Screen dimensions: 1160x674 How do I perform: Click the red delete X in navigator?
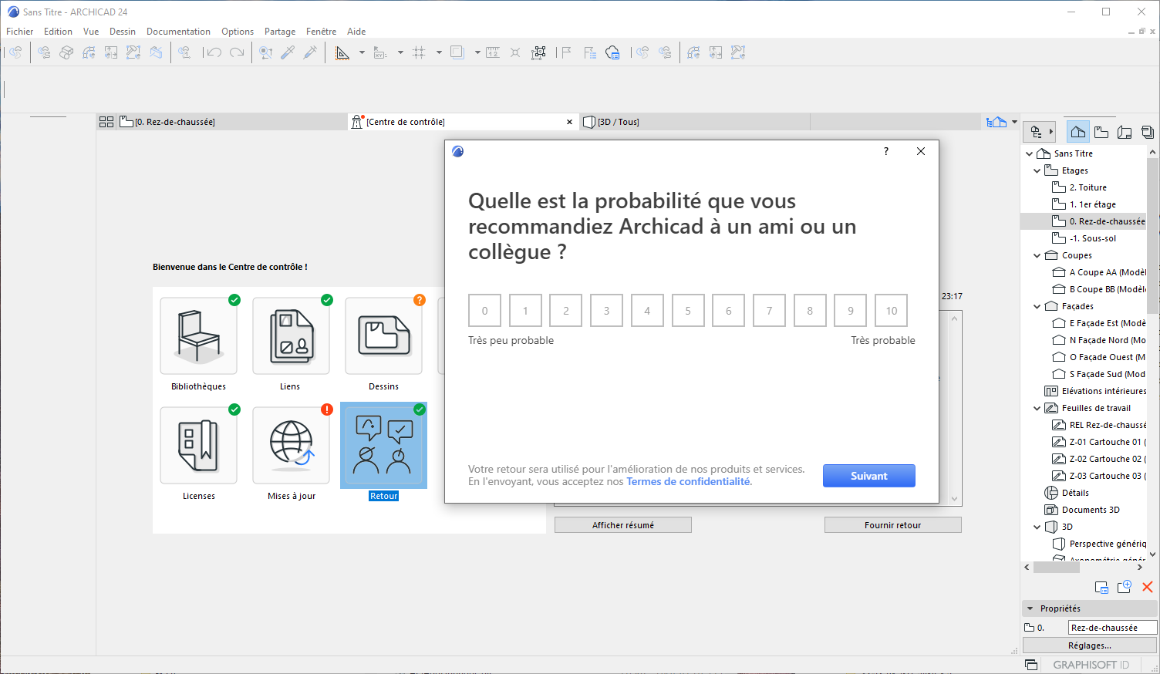click(1147, 587)
